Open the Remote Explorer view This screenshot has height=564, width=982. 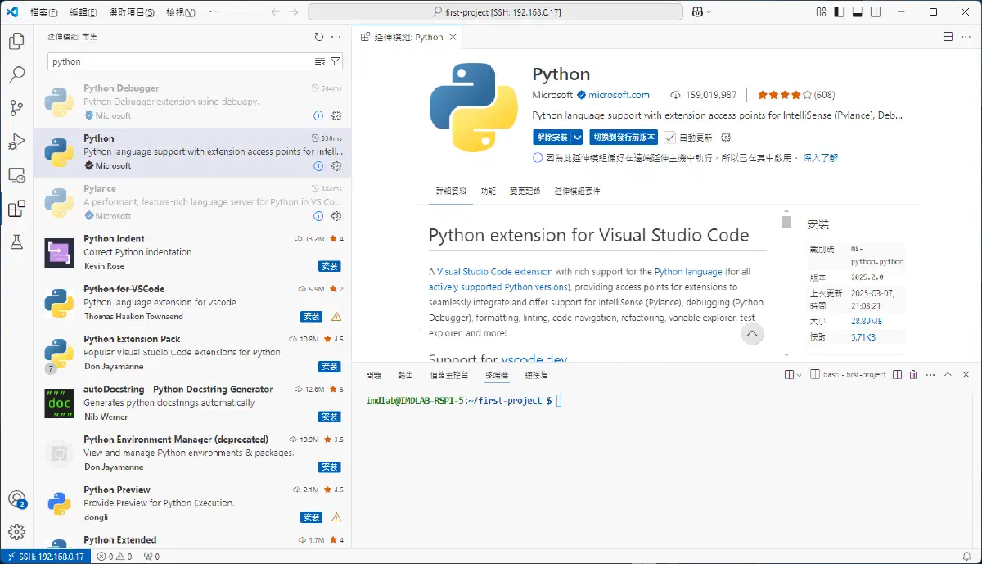pos(16,175)
